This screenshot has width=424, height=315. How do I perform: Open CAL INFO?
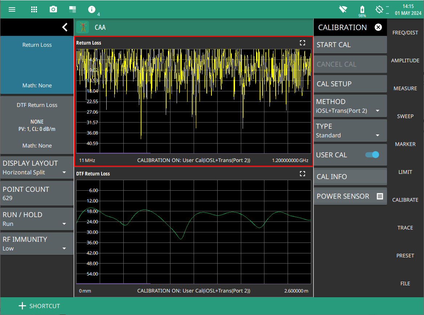pos(350,177)
